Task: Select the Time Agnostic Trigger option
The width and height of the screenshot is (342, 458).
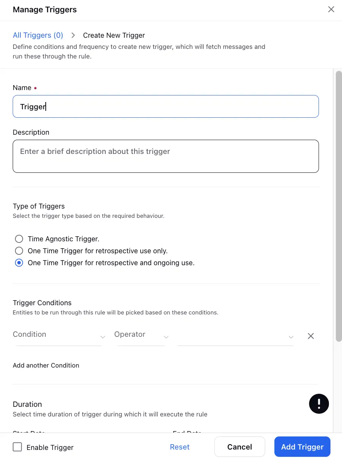Action: pos(19,239)
